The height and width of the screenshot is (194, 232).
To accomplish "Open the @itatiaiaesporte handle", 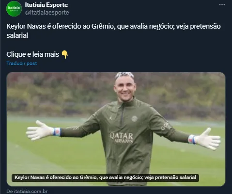I will click(47, 13).
